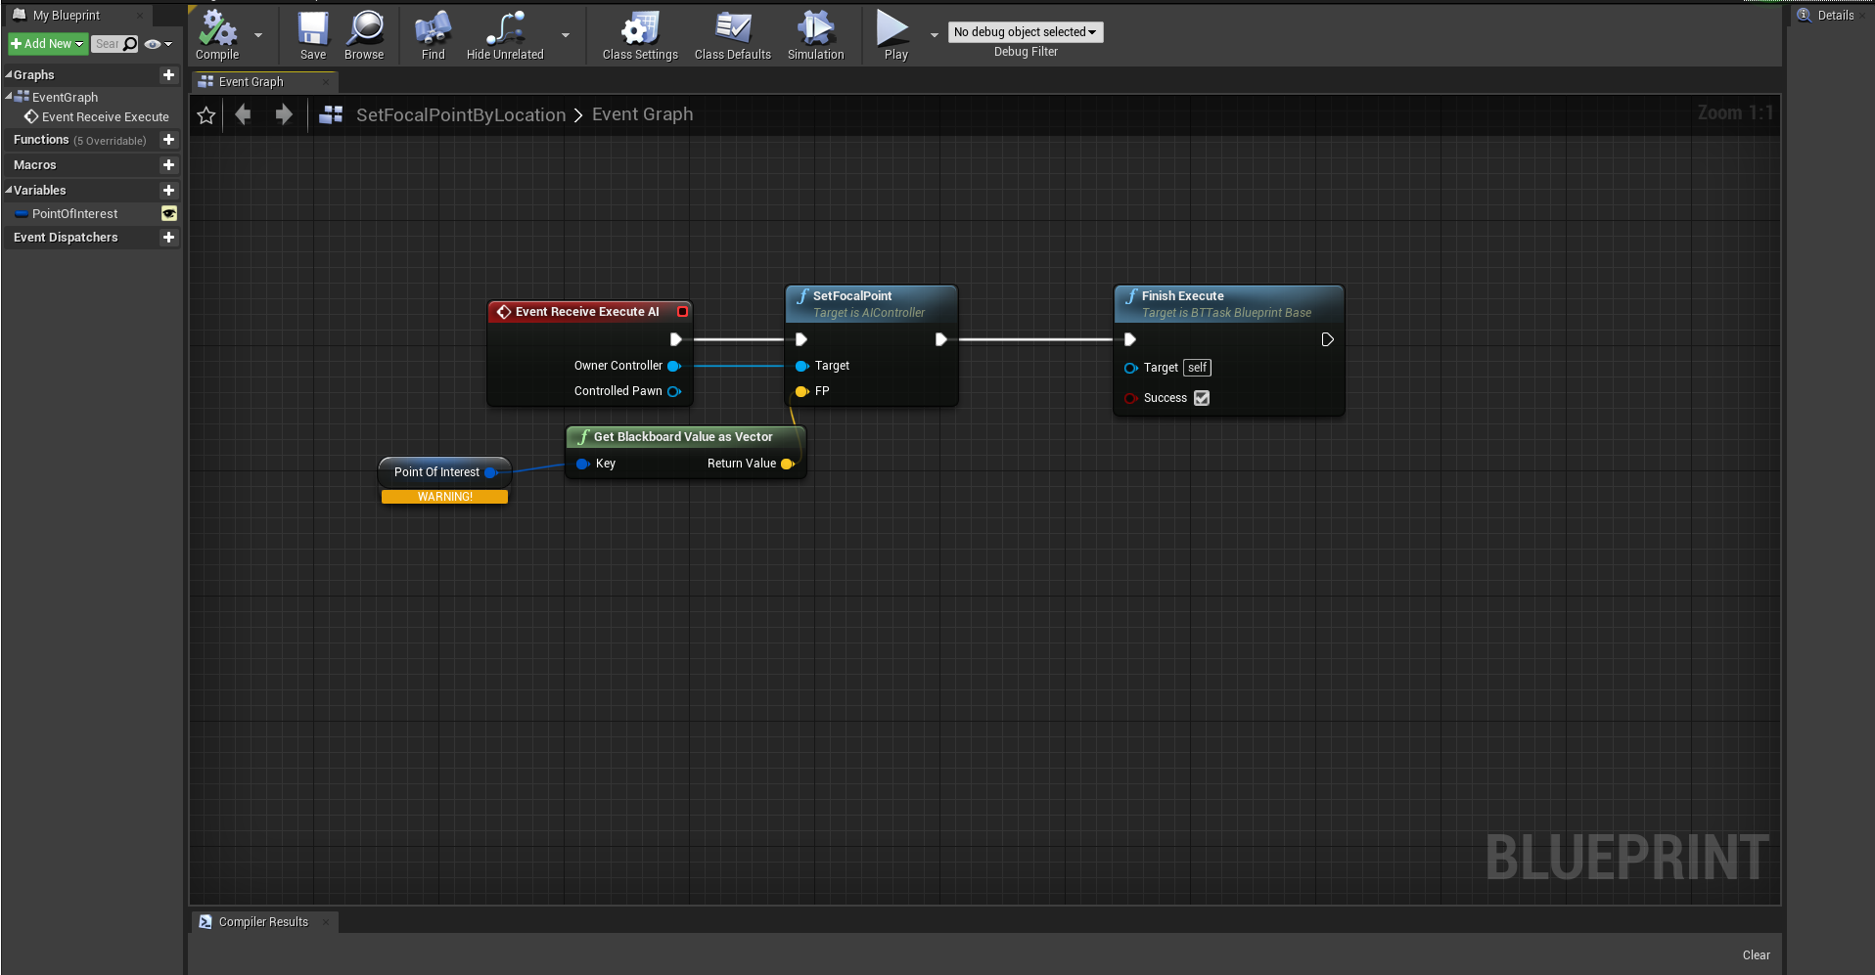Screen dimensions: 1875x975
Task: Select the Event Graph tab
Action: [251, 82]
